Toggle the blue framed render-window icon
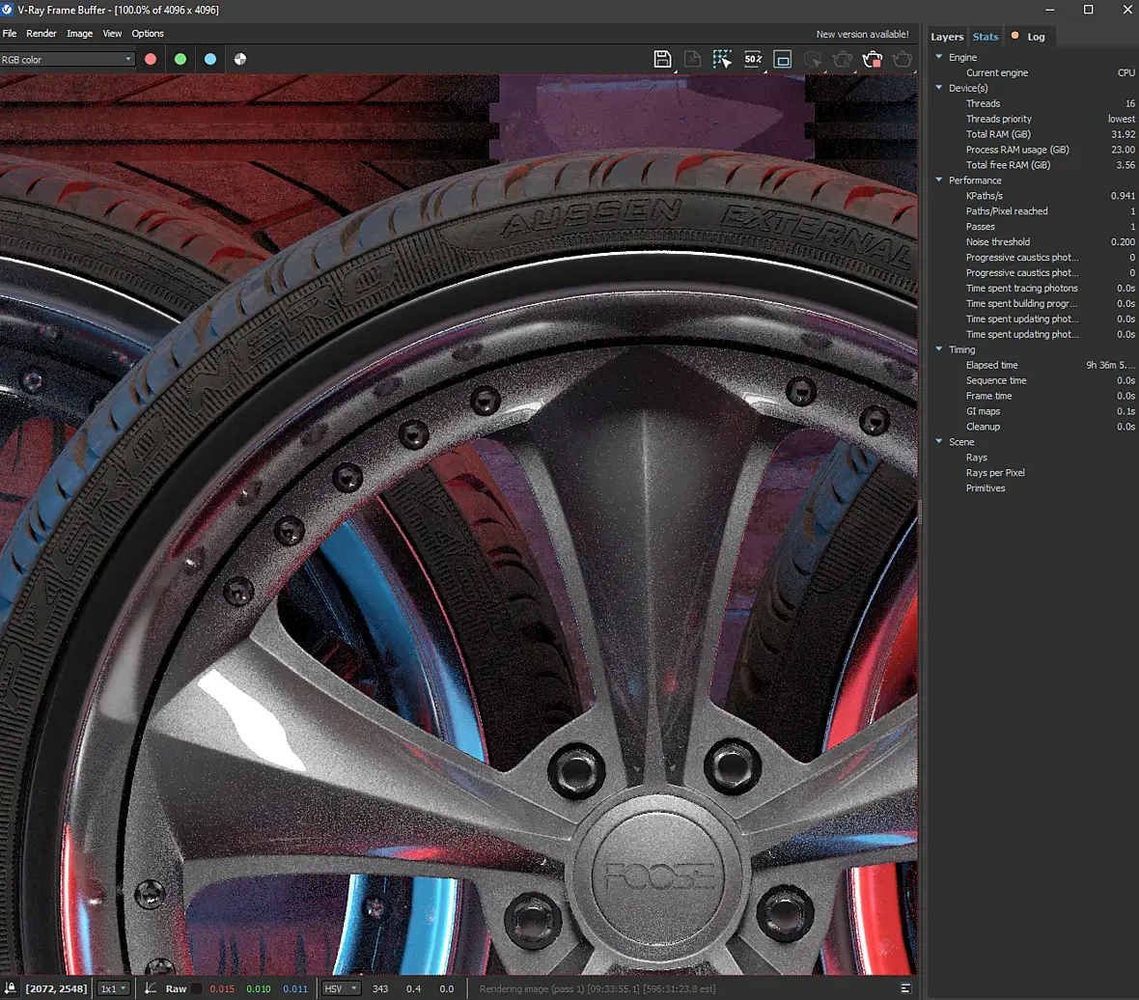1139x1000 pixels. 783,59
